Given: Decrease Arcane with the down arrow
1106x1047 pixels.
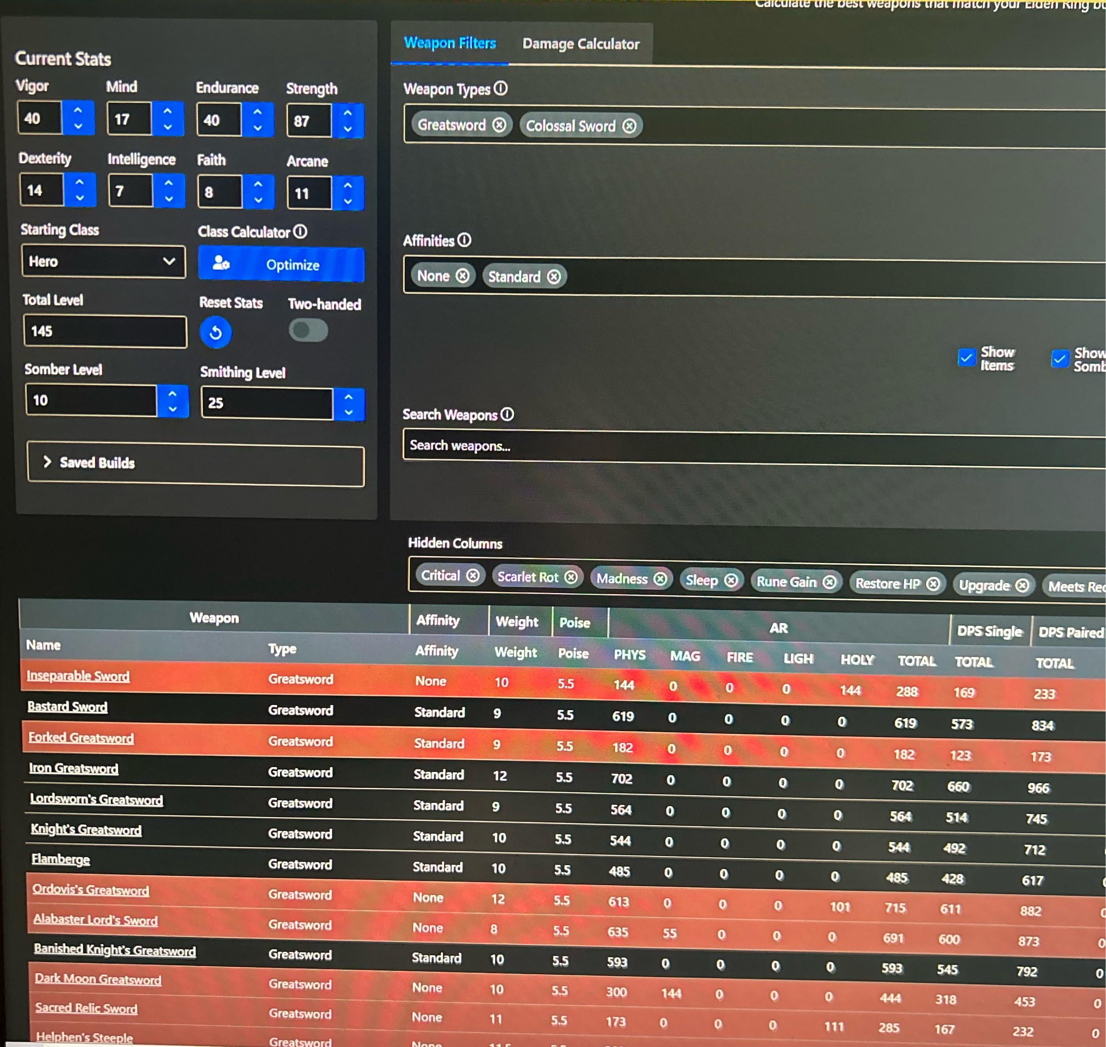Looking at the screenshot, I should point(348,201).
